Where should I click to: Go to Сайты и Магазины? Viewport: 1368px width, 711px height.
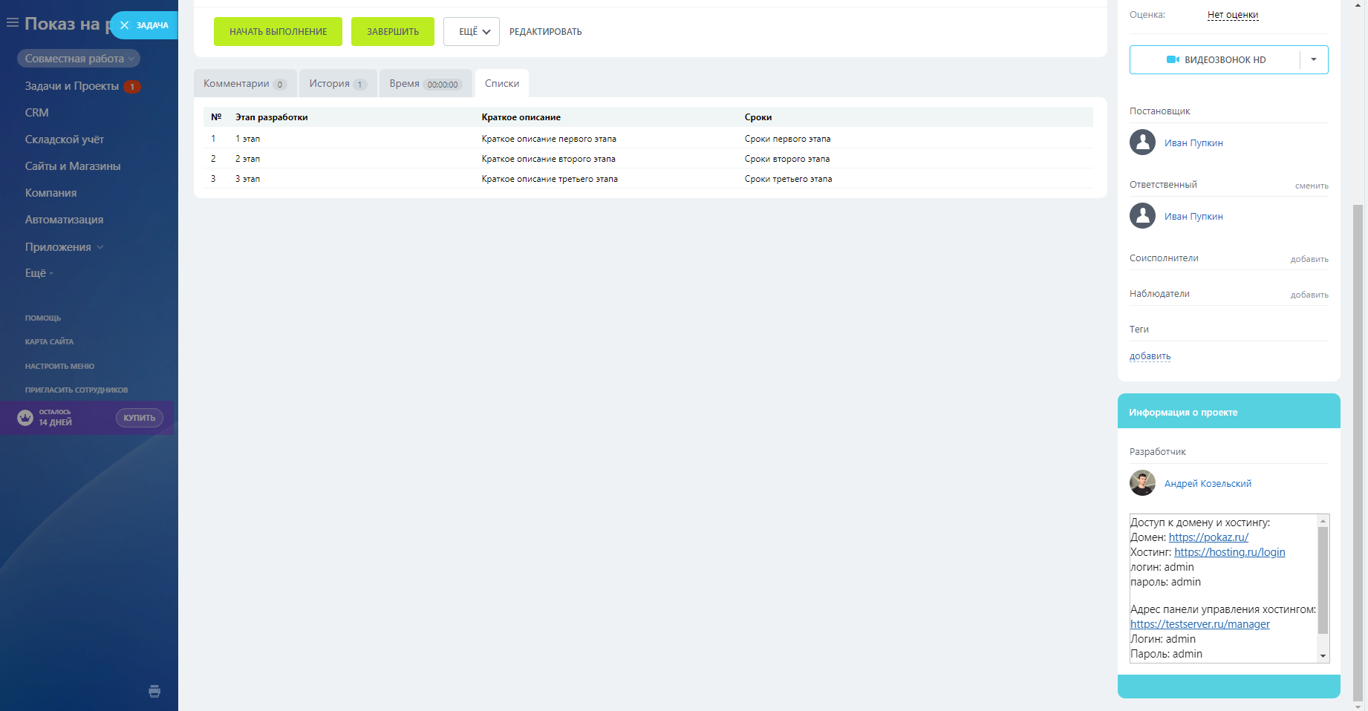coord(73,166)
